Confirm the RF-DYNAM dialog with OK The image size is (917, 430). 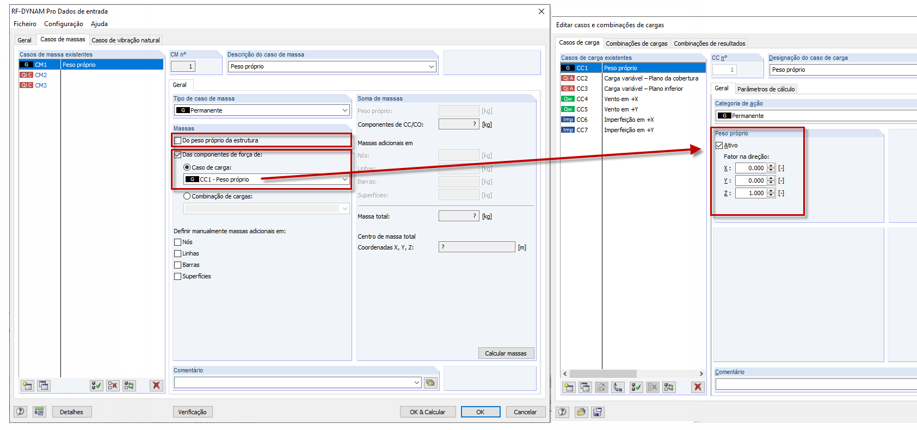(x=481, y=412)
